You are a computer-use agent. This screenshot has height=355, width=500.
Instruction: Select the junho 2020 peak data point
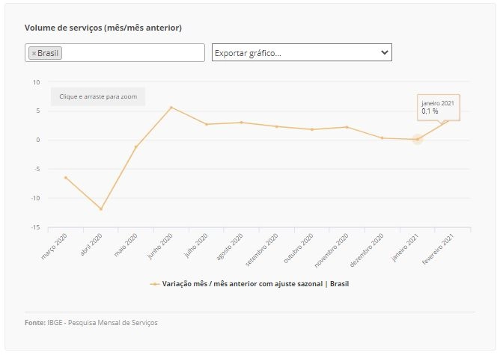coord(171,108)
